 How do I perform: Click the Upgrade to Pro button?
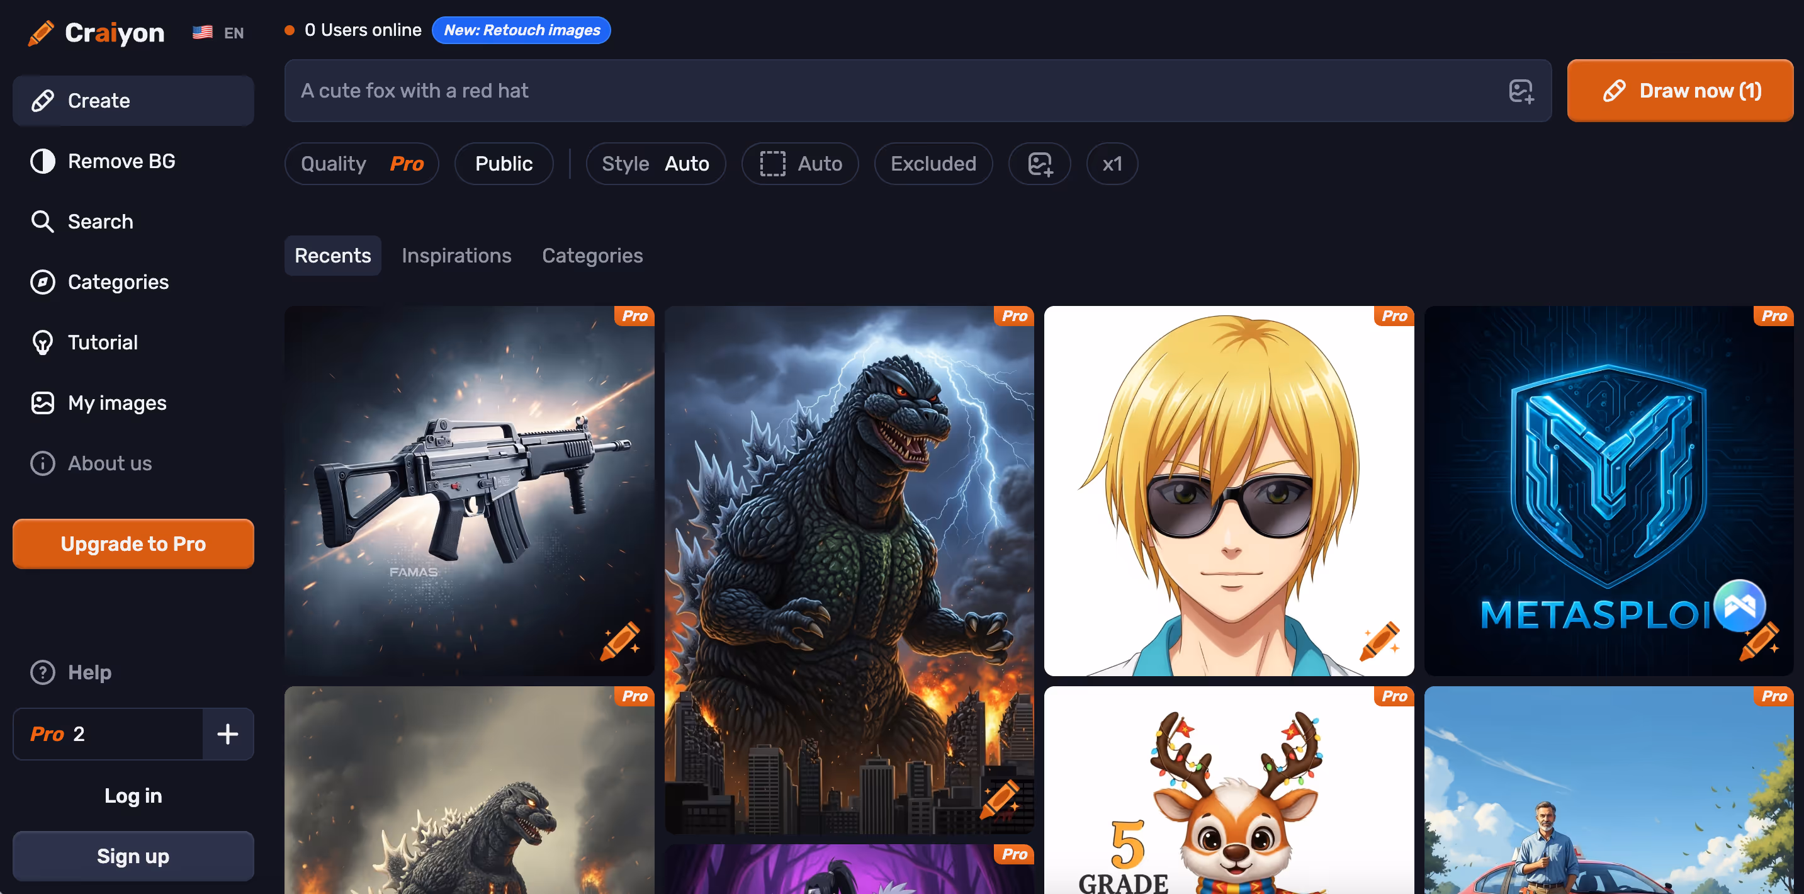[133, 544]
